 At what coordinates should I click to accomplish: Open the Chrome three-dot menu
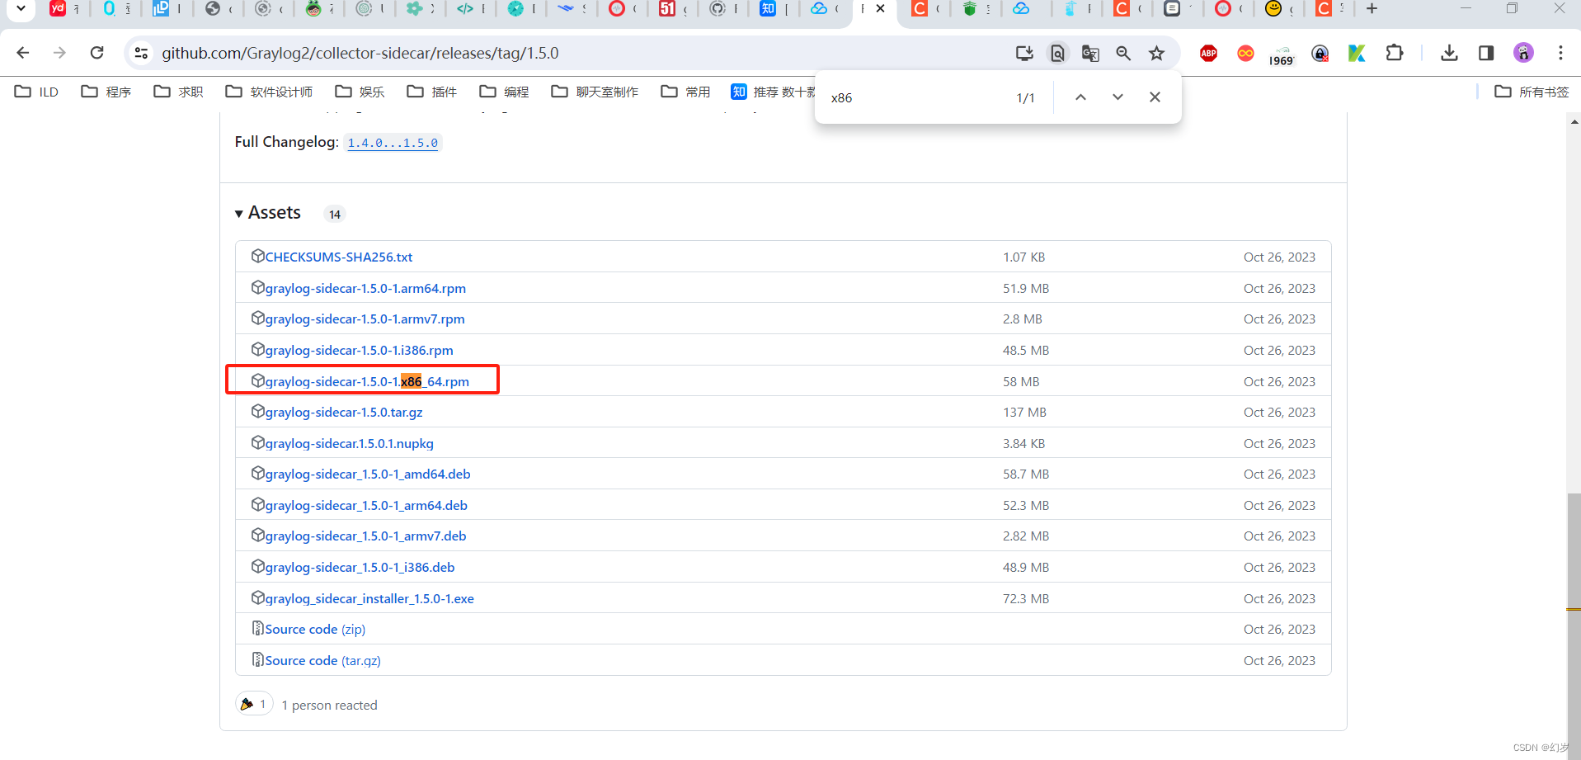[1560, 52]
